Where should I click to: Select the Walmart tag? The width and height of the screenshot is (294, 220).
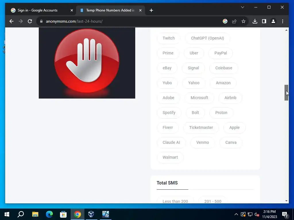pos(170,157)
